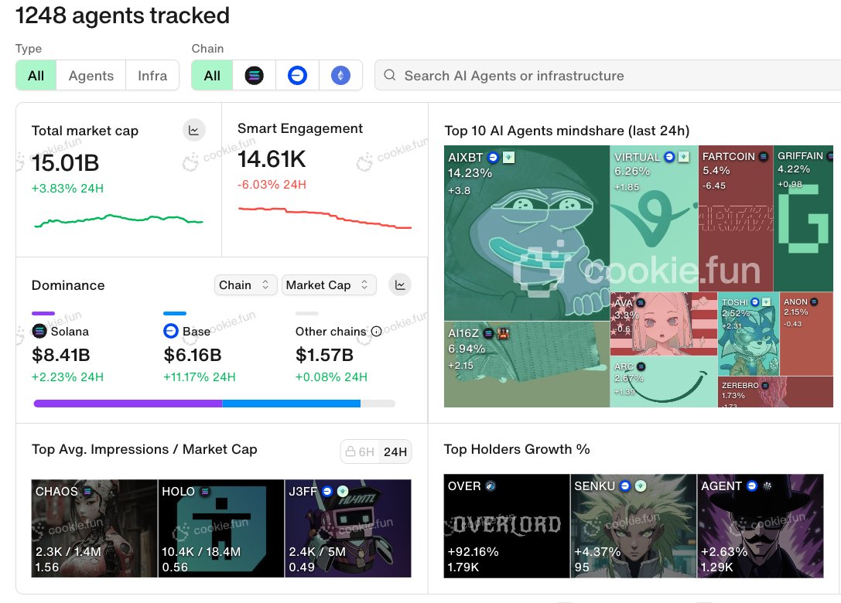Open the CHAOS agent card

94,529
